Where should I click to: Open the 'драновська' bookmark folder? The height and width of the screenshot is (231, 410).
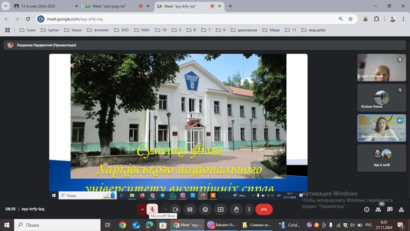point(244,30)
